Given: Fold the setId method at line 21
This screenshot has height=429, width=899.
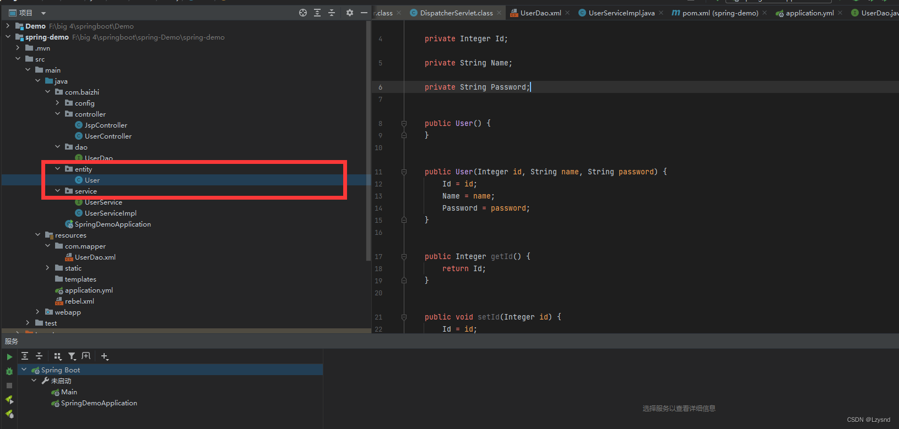Looking at the screenshot, I should (x=404, y=317).
